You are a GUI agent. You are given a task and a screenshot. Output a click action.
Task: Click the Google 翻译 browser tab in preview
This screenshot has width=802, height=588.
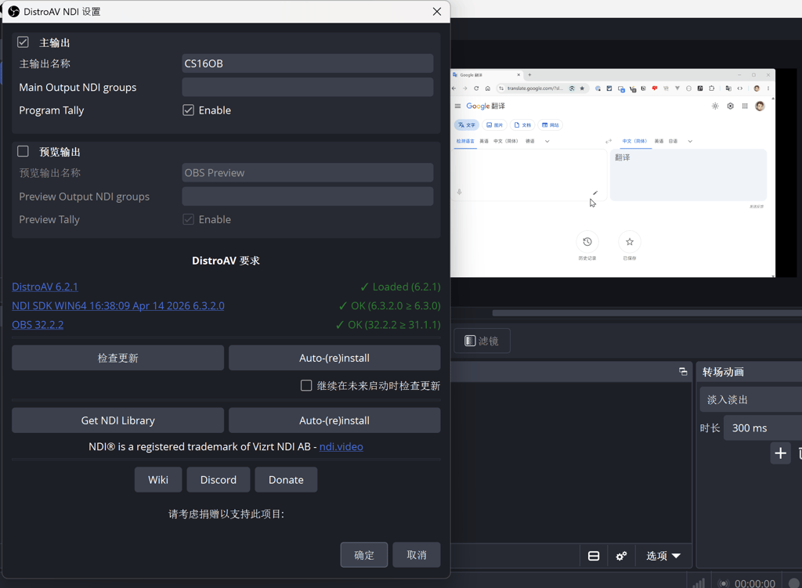[x=486, y=74]
